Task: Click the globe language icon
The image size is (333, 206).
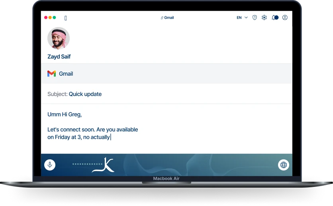Action: pos(284,165)
